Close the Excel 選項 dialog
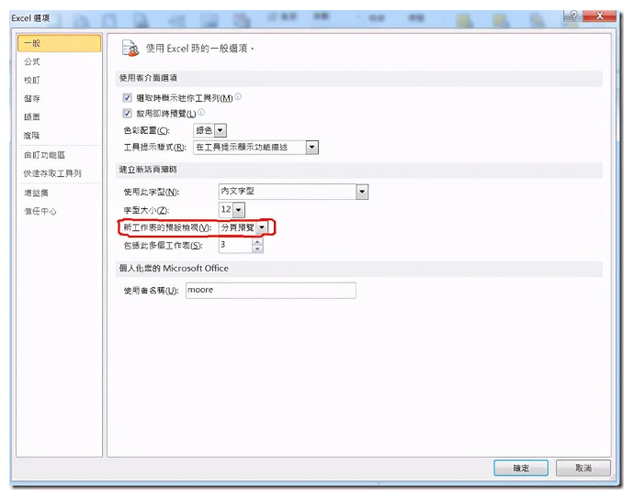634x498 pixels. pyautogui.click(x=600, y=17)
